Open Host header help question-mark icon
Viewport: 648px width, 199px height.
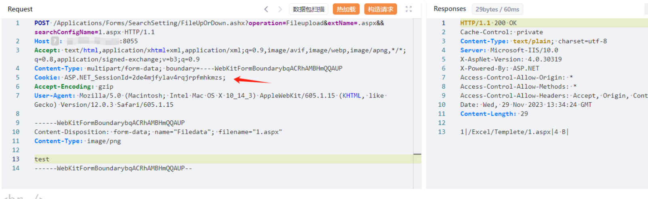(x=55, y=41)
